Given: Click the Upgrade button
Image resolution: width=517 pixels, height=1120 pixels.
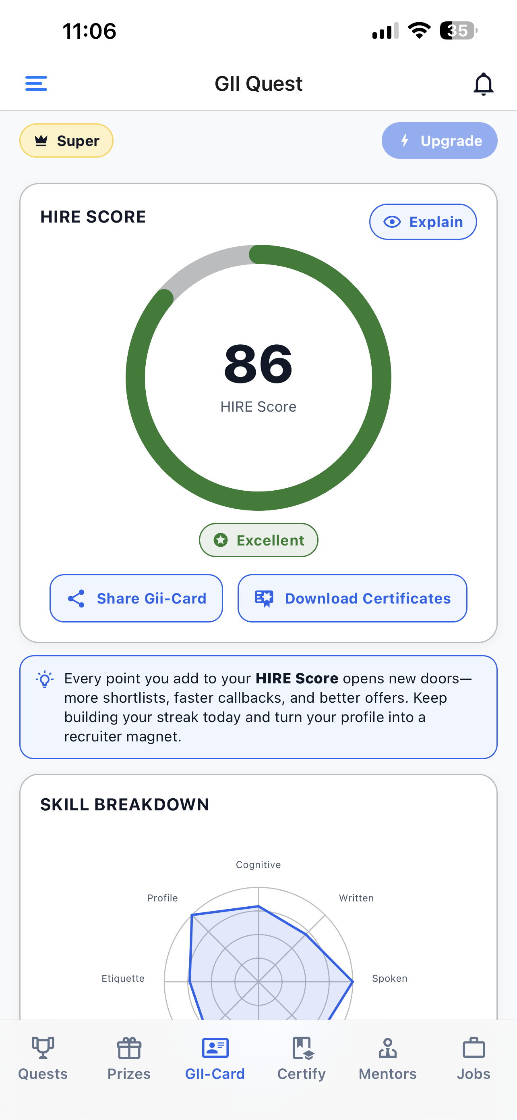Looking at the screenshot, I should pyautogui.click(x=439, y=140).
